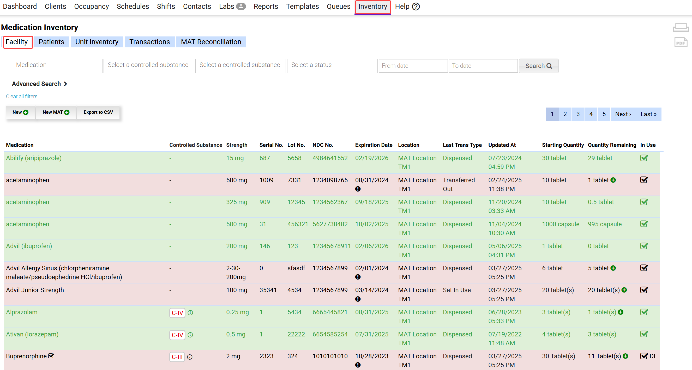
Task: Jump to Last page
Action: pos(648,114)
